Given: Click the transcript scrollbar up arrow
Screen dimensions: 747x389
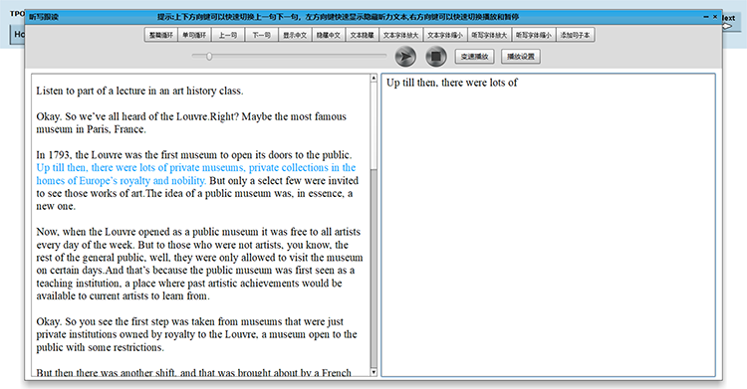Looking at the screenshot, I should coord(373,78).
